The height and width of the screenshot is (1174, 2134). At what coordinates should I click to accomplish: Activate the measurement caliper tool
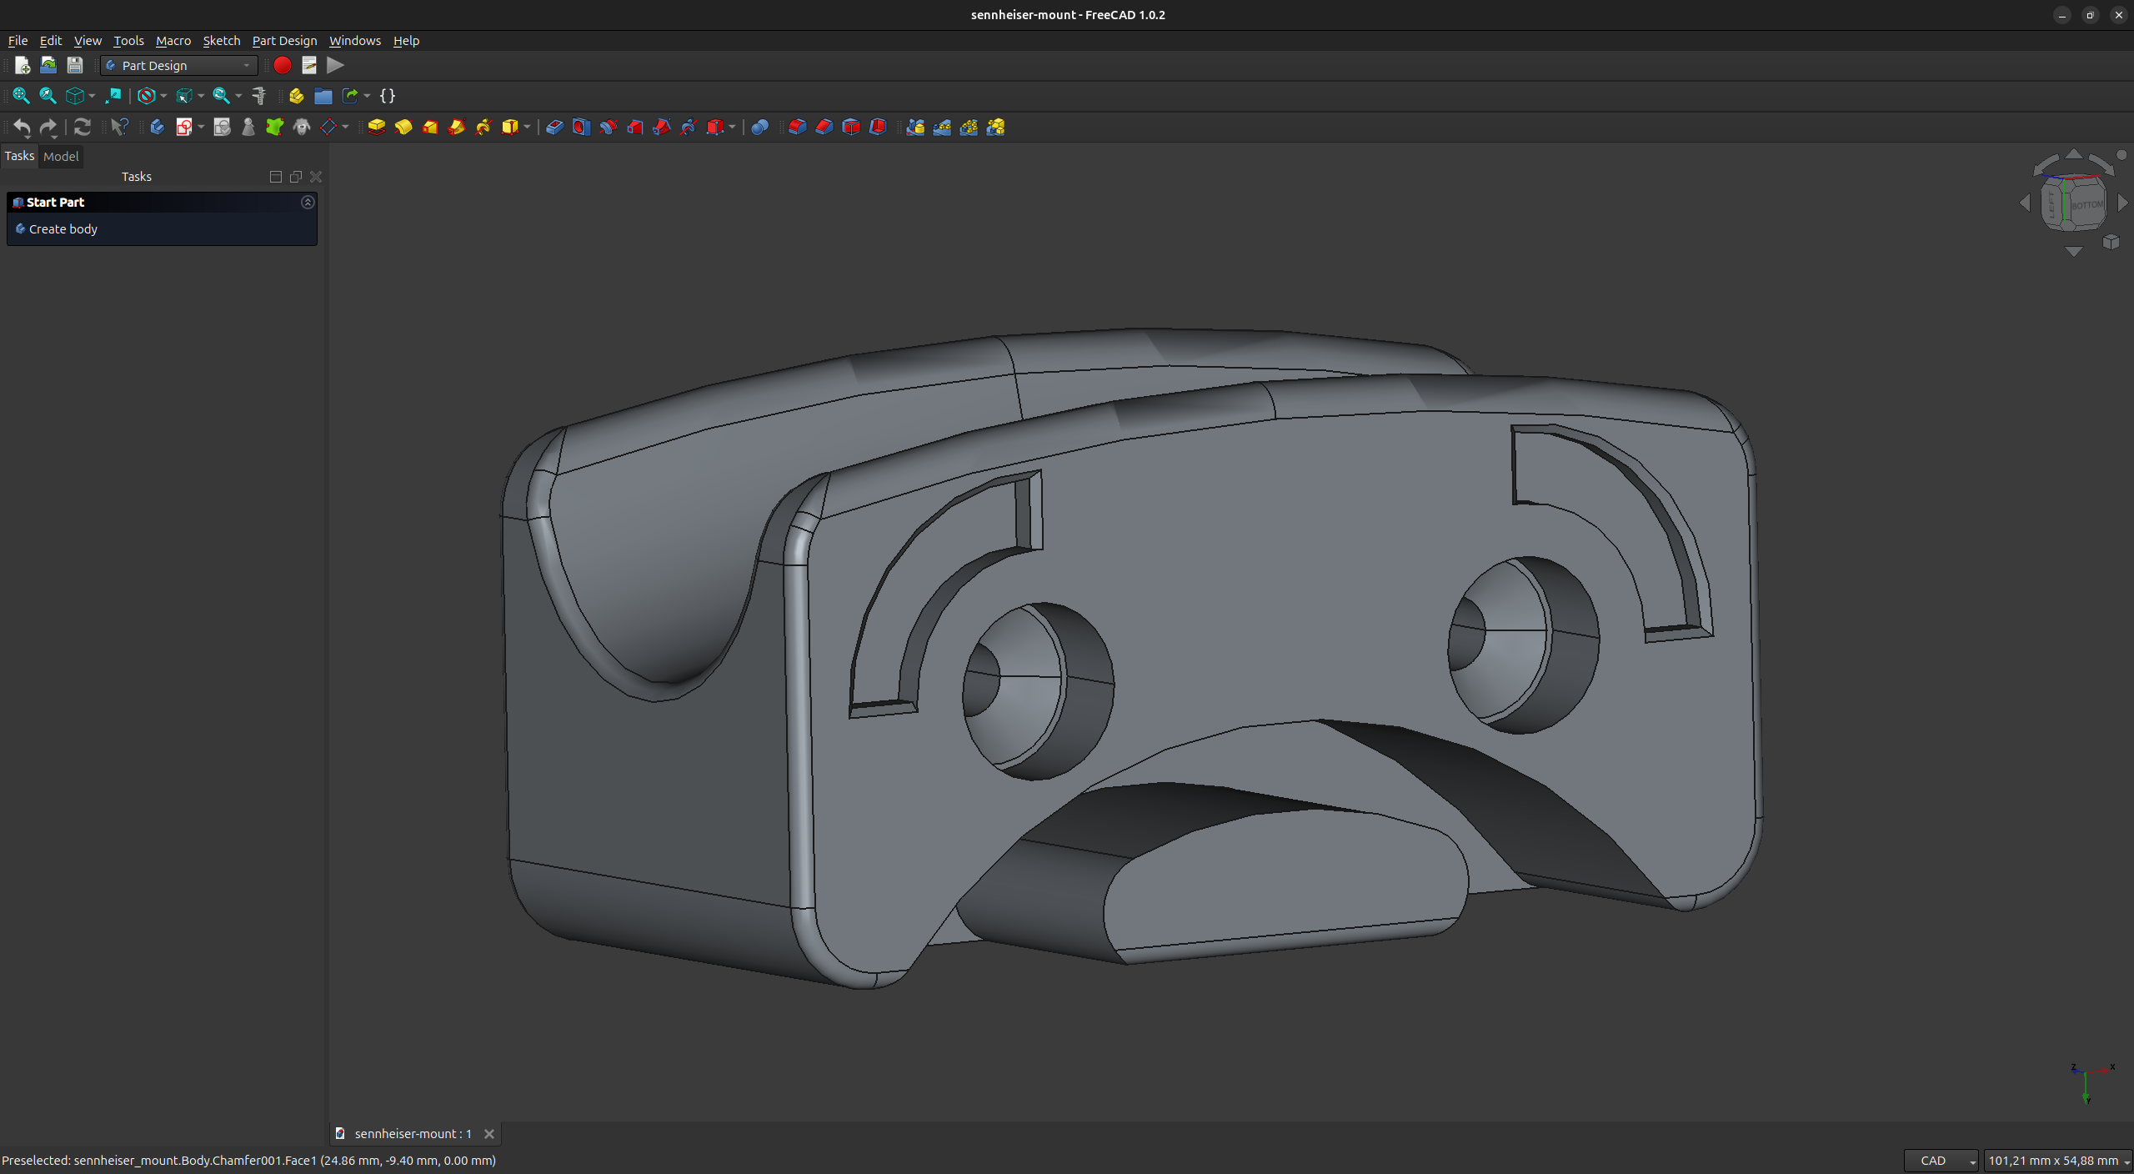pyautogui.click(x=259, y=95)
